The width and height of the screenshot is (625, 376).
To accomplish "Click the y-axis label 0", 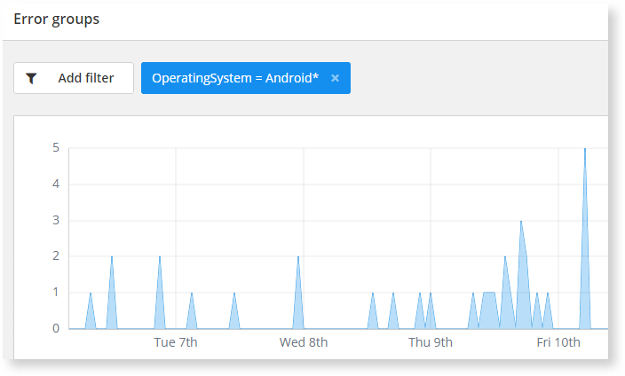I will coord(55,328).
